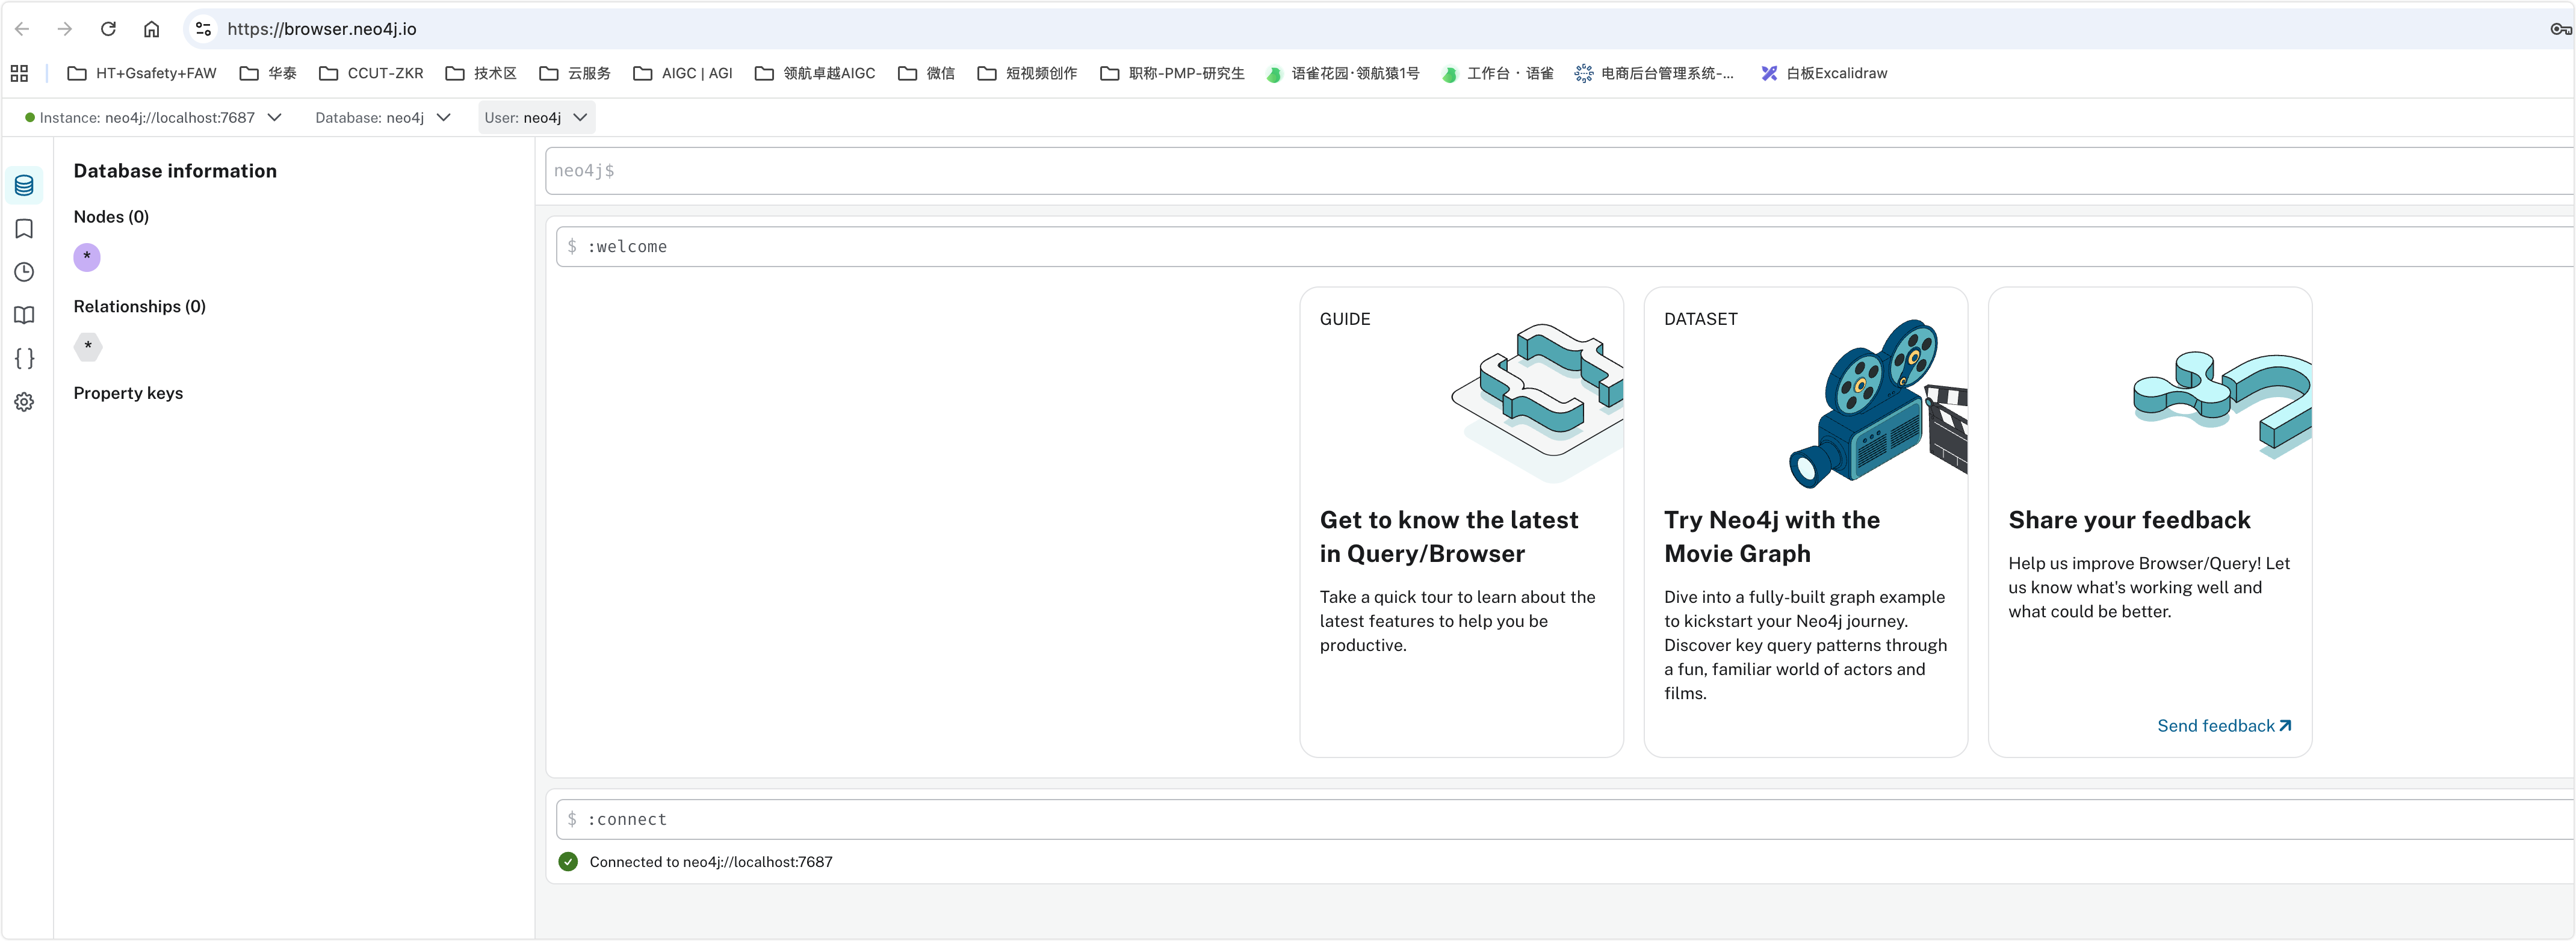Open the query history clock icon
This screenshot has width=2576, height=941.
[x=24, y=272]
